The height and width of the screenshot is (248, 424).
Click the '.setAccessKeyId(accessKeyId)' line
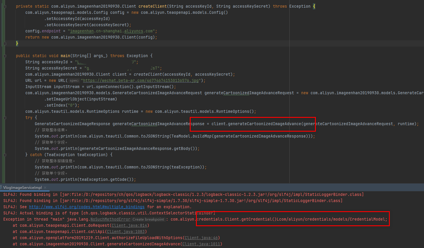coord(77,19)
